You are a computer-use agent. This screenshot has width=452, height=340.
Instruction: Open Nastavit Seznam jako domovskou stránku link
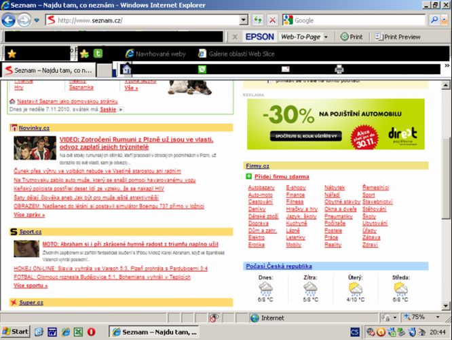point(67,101)
